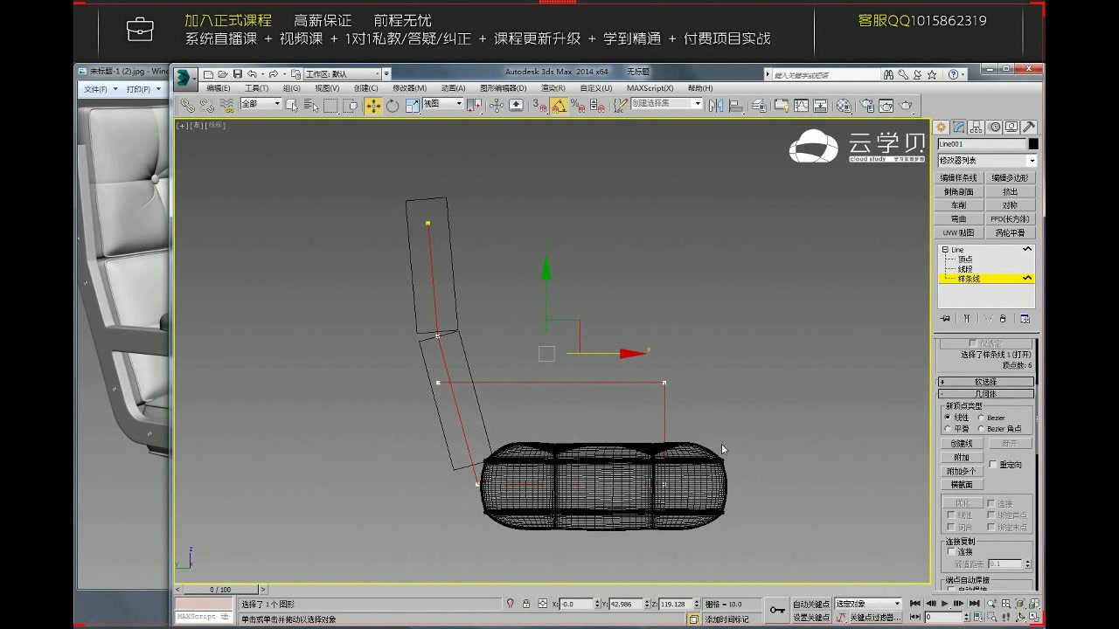Click the Line001 object color swatch
The width and height of the screenshot is (1119, 629).
[1032, 143]
